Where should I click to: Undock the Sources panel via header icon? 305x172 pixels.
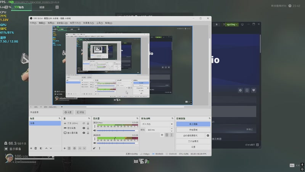[x=89, y=118]
